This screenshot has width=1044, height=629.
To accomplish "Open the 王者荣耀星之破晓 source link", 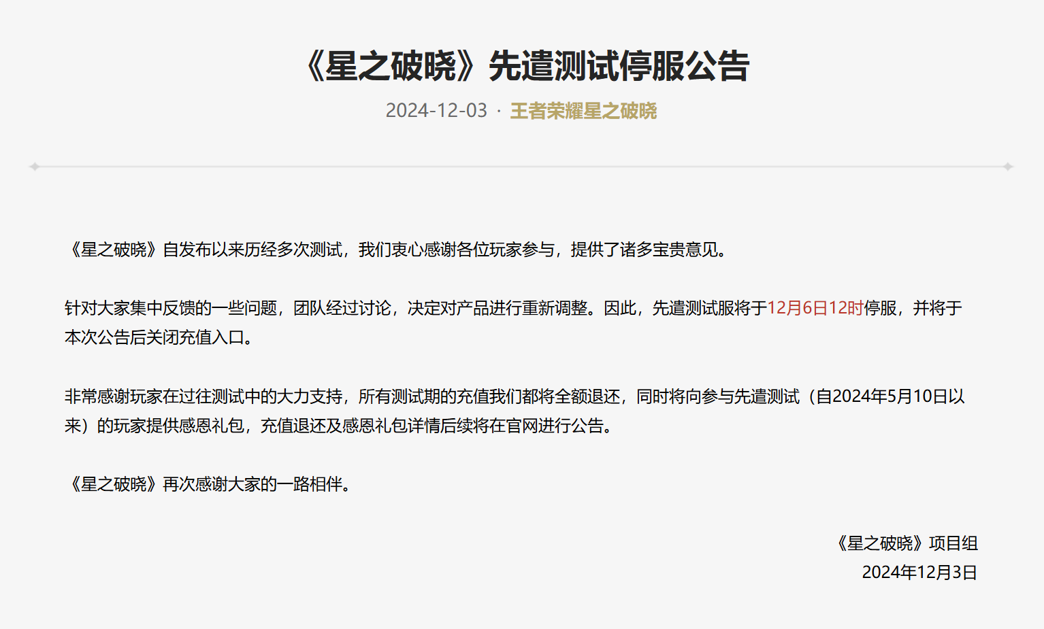I will 583,111.
